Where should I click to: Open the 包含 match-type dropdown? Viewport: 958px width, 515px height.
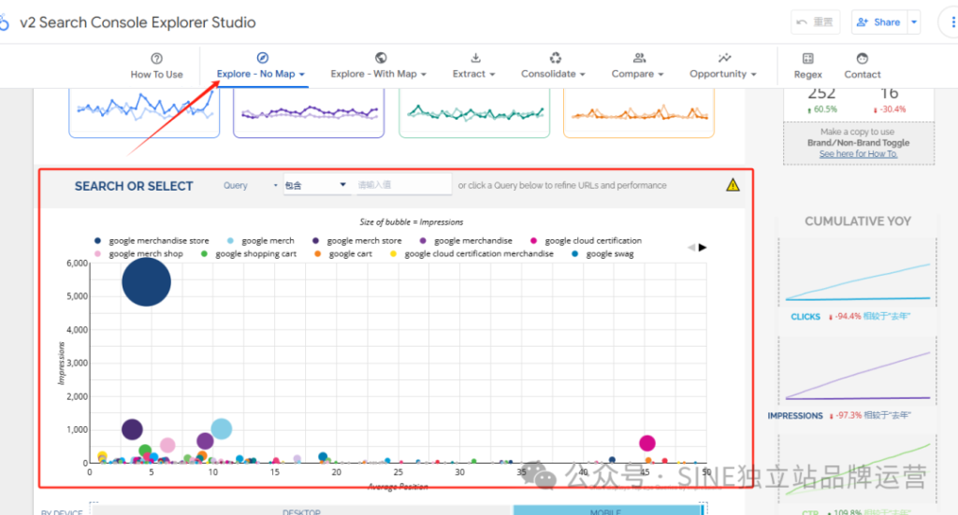tap(315, 185)
